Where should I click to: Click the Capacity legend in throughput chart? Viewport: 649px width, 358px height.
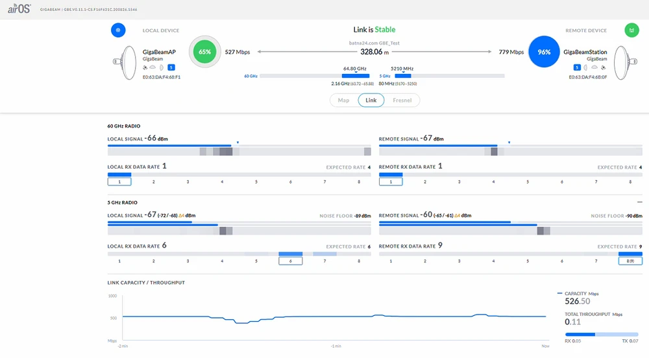(576, 293)
